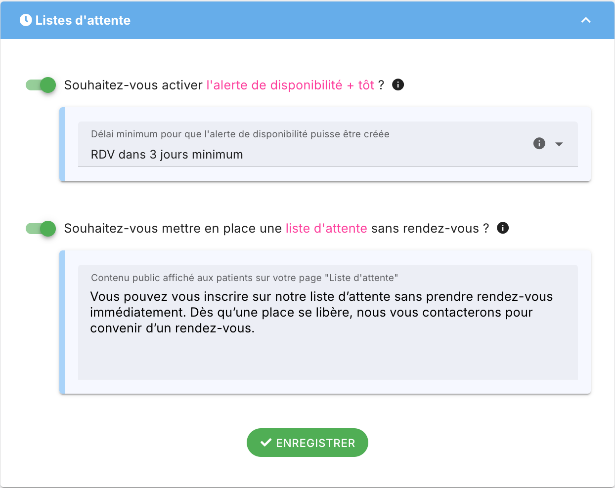Click the clock icon in the header
615x488 pixels.
coord(26,20)
